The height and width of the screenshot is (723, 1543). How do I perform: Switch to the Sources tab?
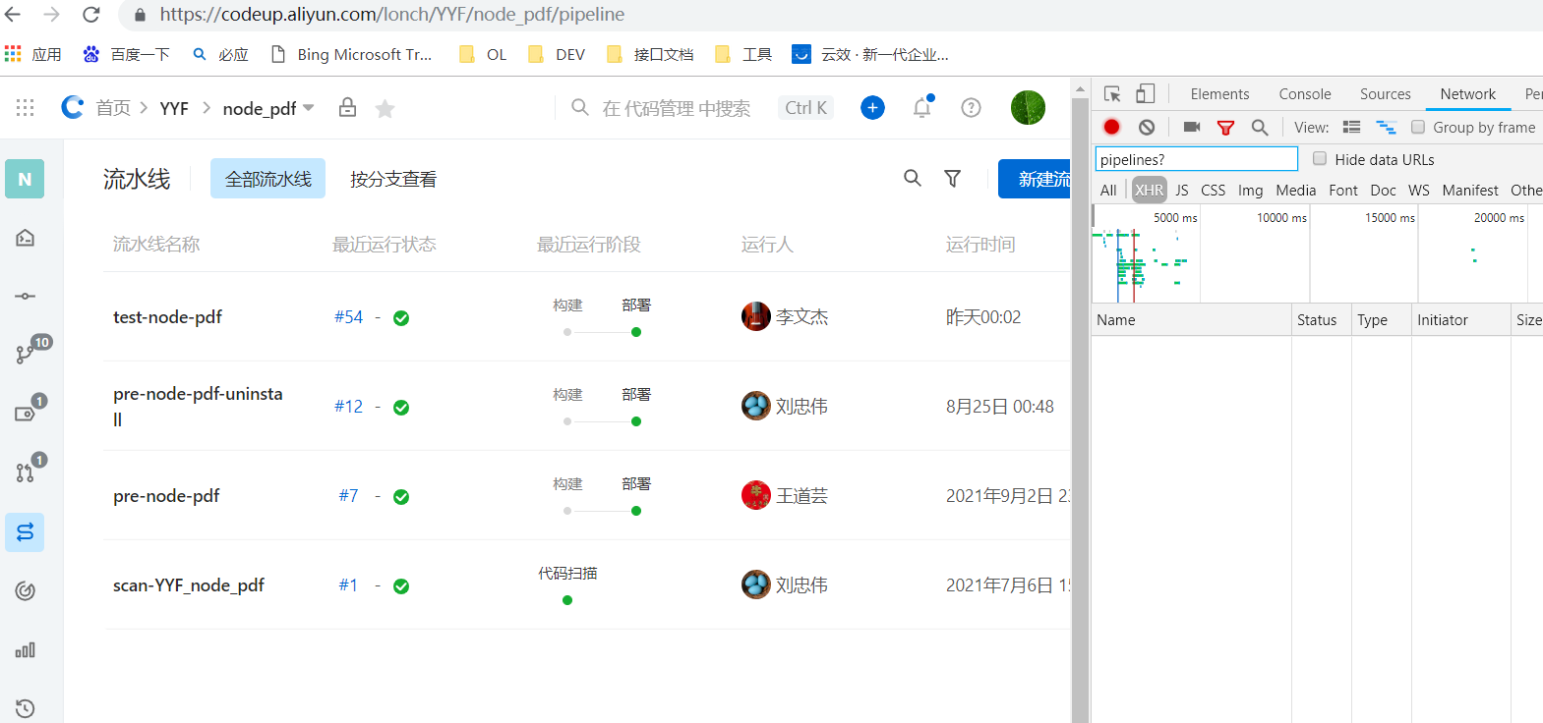(x=1385, y=94)
